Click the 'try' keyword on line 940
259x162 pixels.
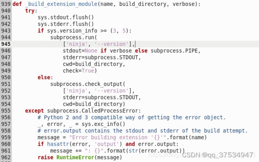(30, 11)
